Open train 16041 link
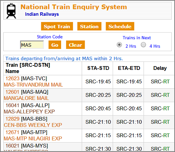175x152 pixels. pyautogui.click(x=12, y=105)
